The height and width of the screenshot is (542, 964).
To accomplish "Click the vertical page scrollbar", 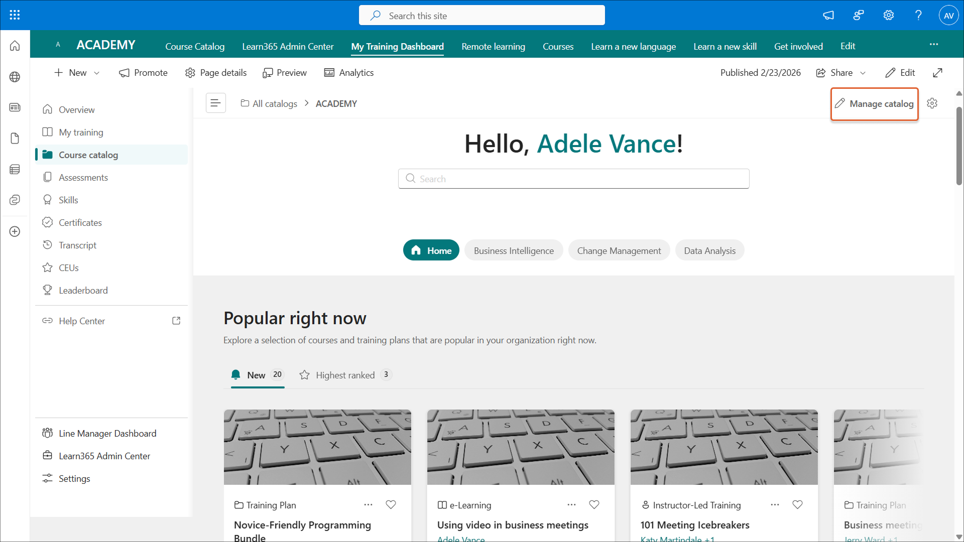I will coord(959,146).
